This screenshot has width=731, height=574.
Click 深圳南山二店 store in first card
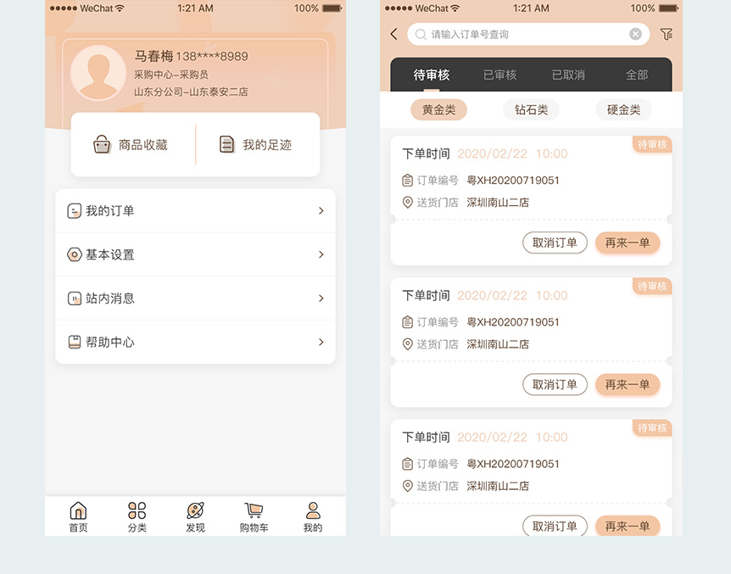(x=498, y=203)
